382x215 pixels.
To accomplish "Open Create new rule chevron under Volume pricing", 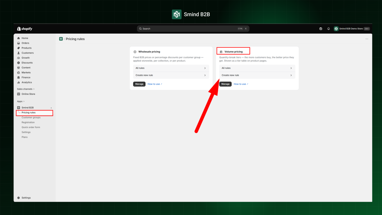I will [291, 75].
